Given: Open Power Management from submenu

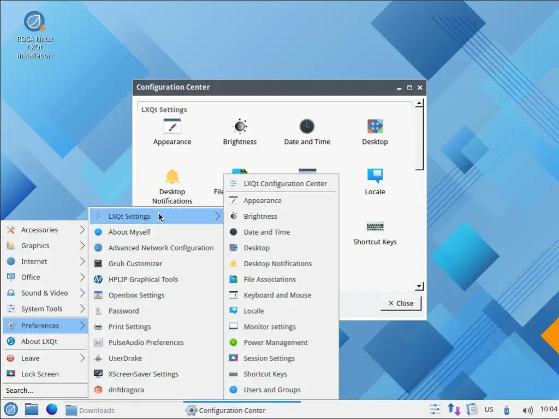Looking at the screenshot, I should (281, 343).
